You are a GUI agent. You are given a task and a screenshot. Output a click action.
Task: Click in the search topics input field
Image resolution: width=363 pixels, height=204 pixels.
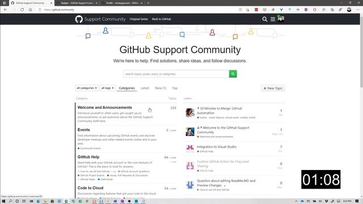point(176,74)
